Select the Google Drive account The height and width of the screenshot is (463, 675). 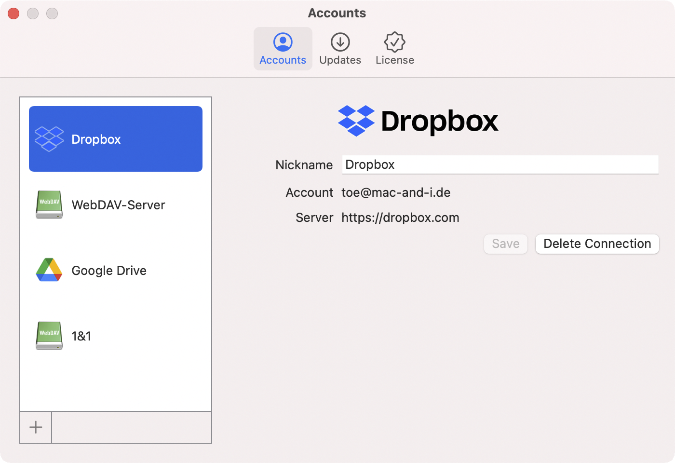[116, 270]
